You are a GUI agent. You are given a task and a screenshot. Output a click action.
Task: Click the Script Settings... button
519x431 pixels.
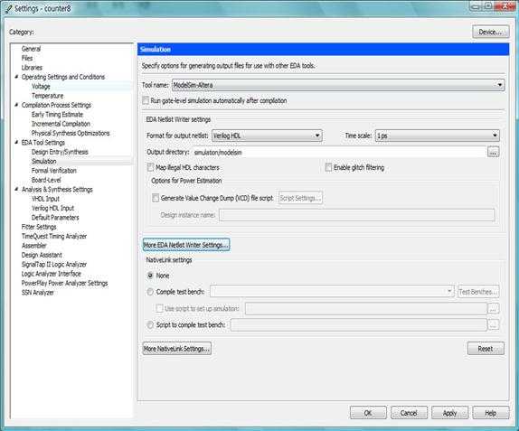coord(300,198)
